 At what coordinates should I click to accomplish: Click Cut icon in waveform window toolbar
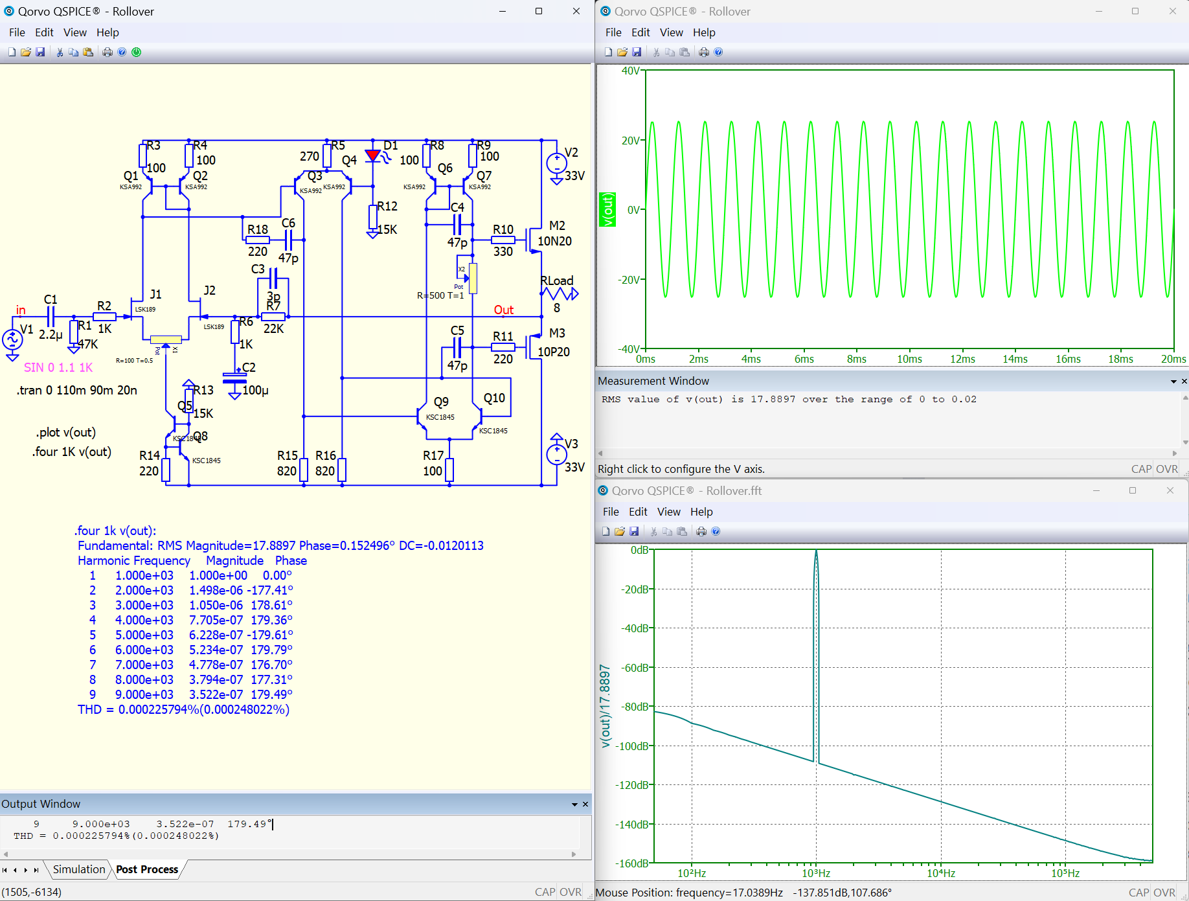[656, 52]
